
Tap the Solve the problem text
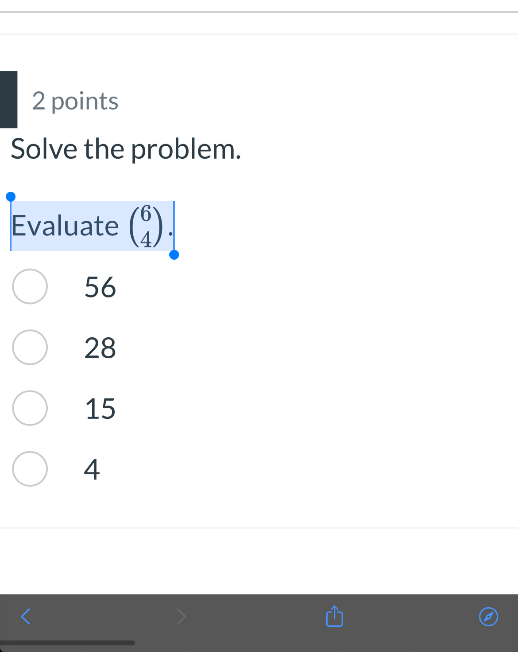[126, 149]
